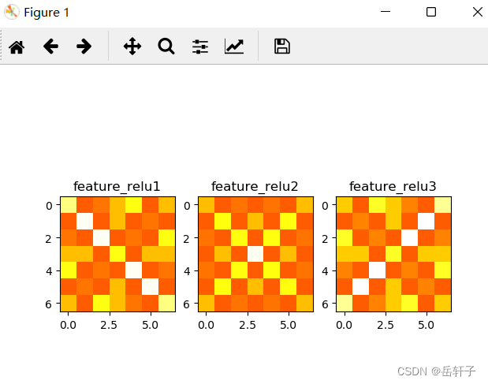The image size is (488, 384).
Task: Click the matplotlib logo in the title bar
Action: [12, 12]
